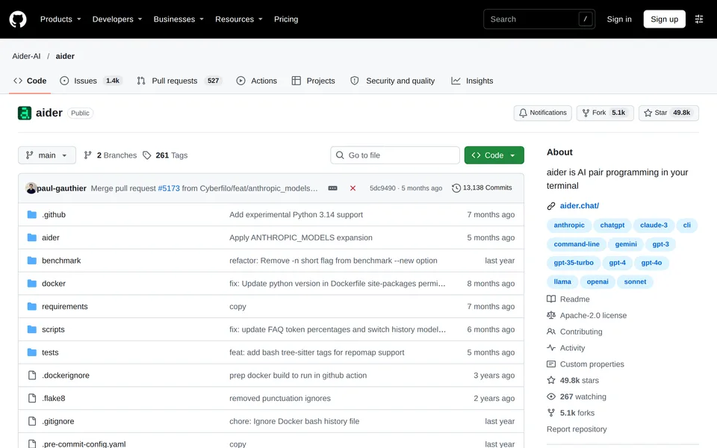The image size is (717, 448).
Task: Click 'removed punctuation ignores' commit message
Action: tap(280, 398)
